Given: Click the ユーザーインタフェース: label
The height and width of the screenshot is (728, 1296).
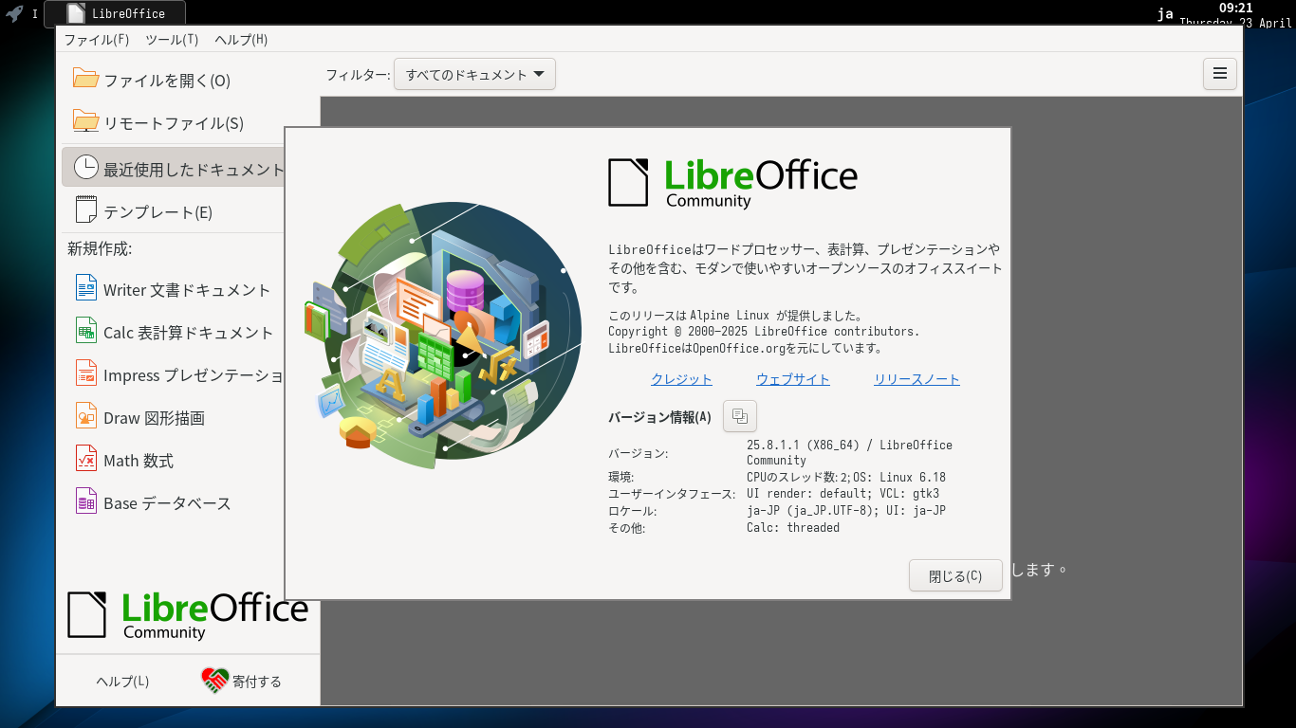Looking at the screenshot, I should [672, 494].
